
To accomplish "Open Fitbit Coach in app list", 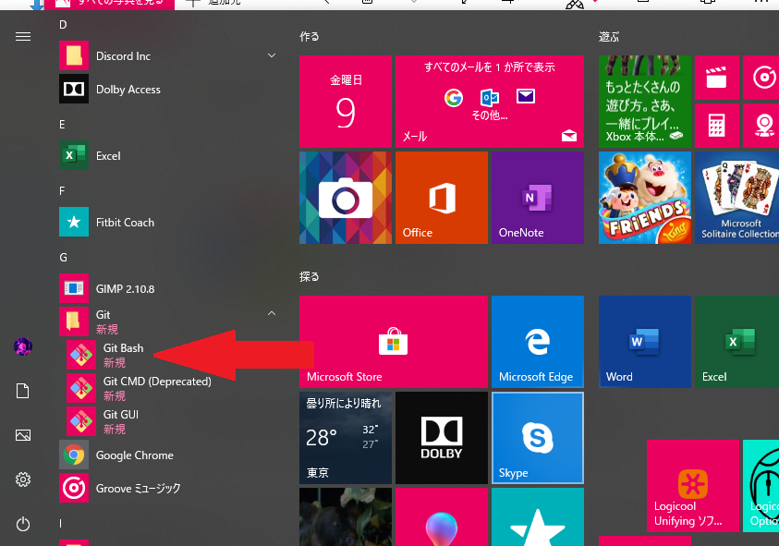I will click(x=167, y=222).
